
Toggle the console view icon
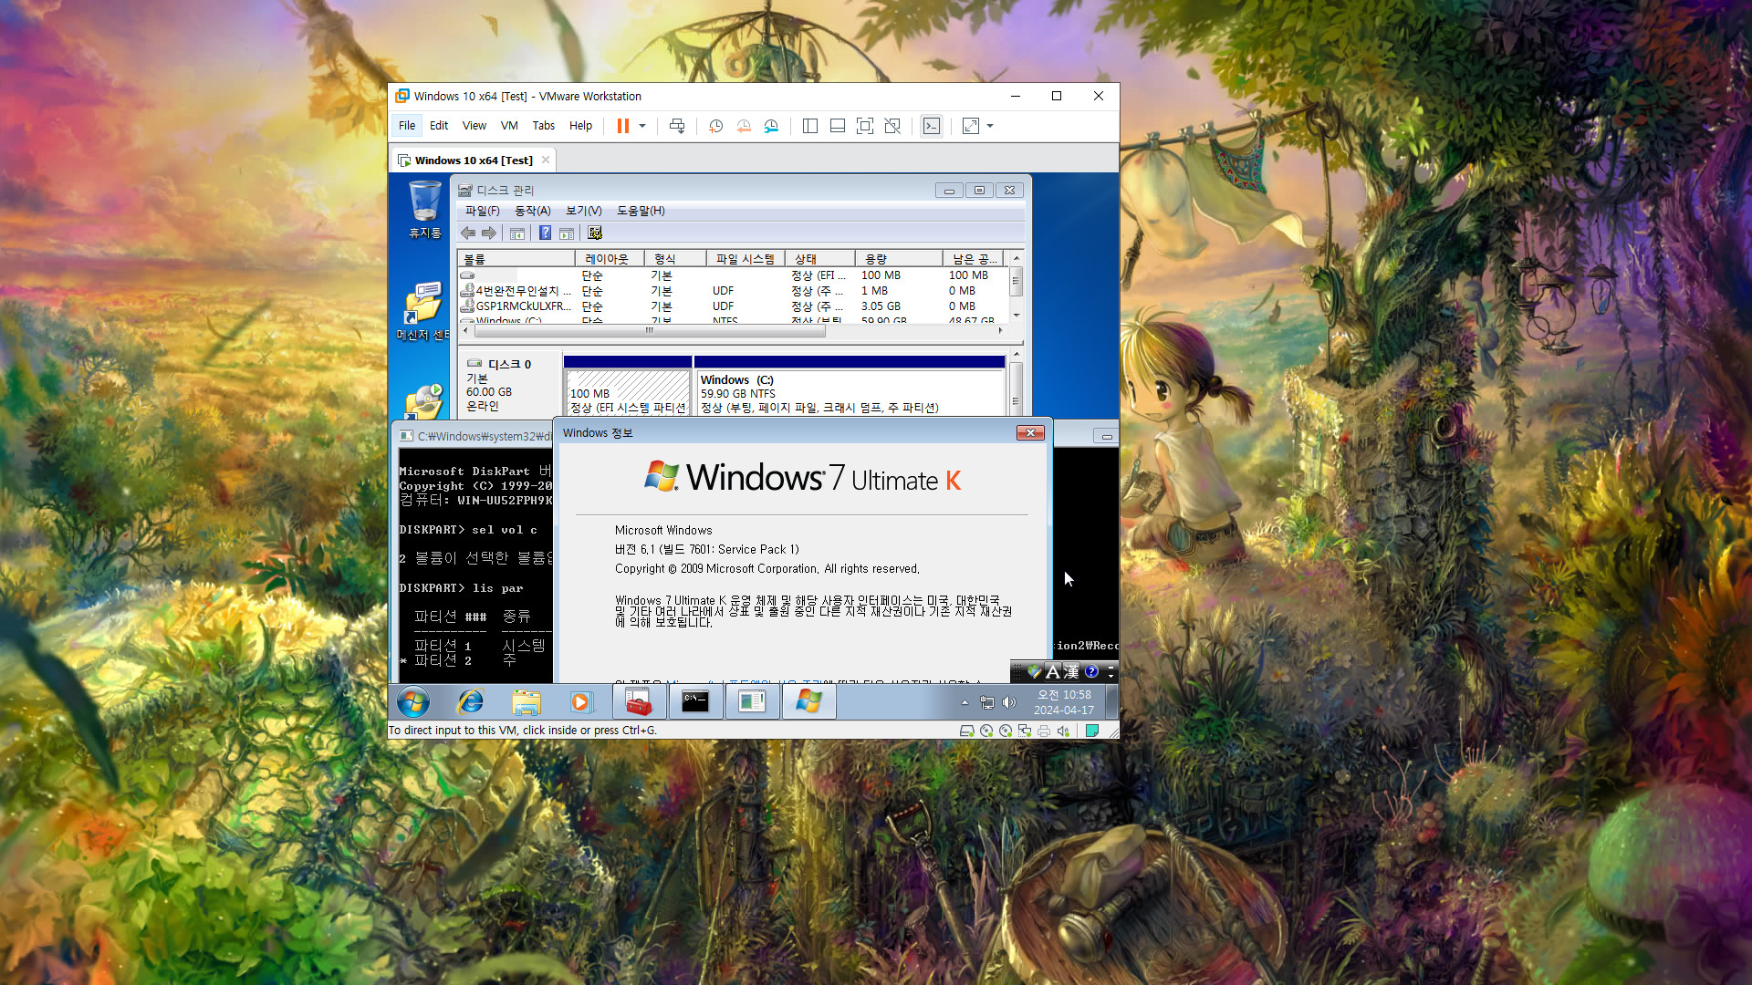pos(932,126)
